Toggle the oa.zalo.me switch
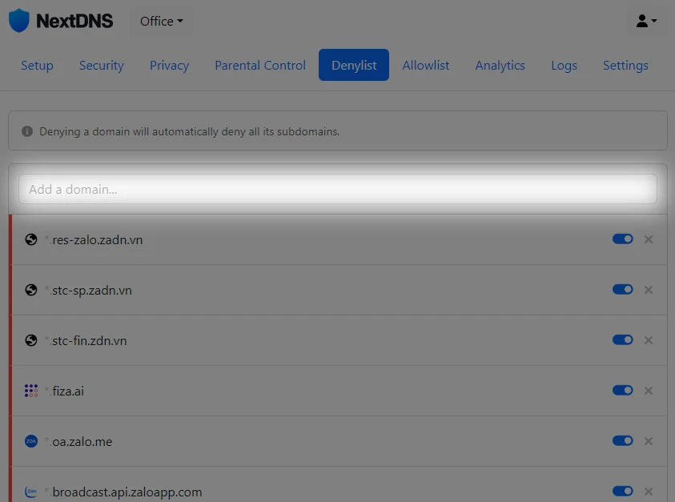Screen dimensions: 675x502 (622, 440)
